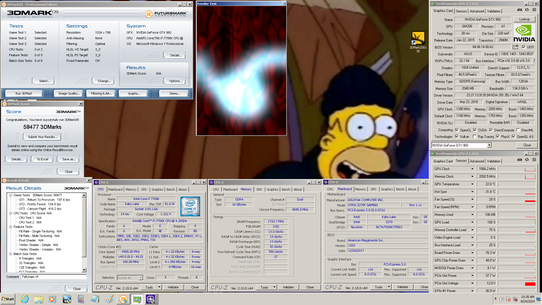
Task: Open the GPU Temperature sensor dropdown
Action: tap(472, 184)
